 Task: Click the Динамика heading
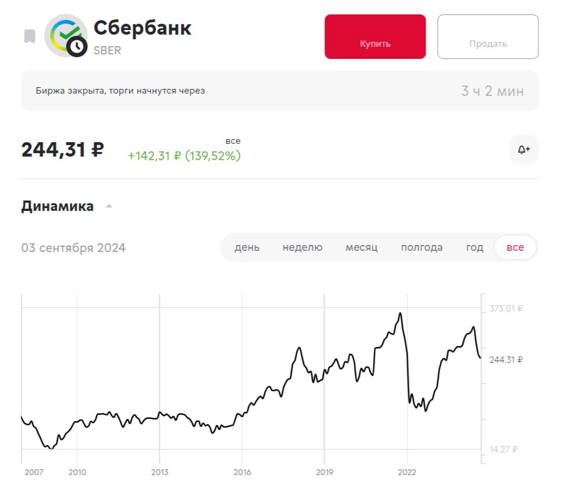(x=57, y=206)
